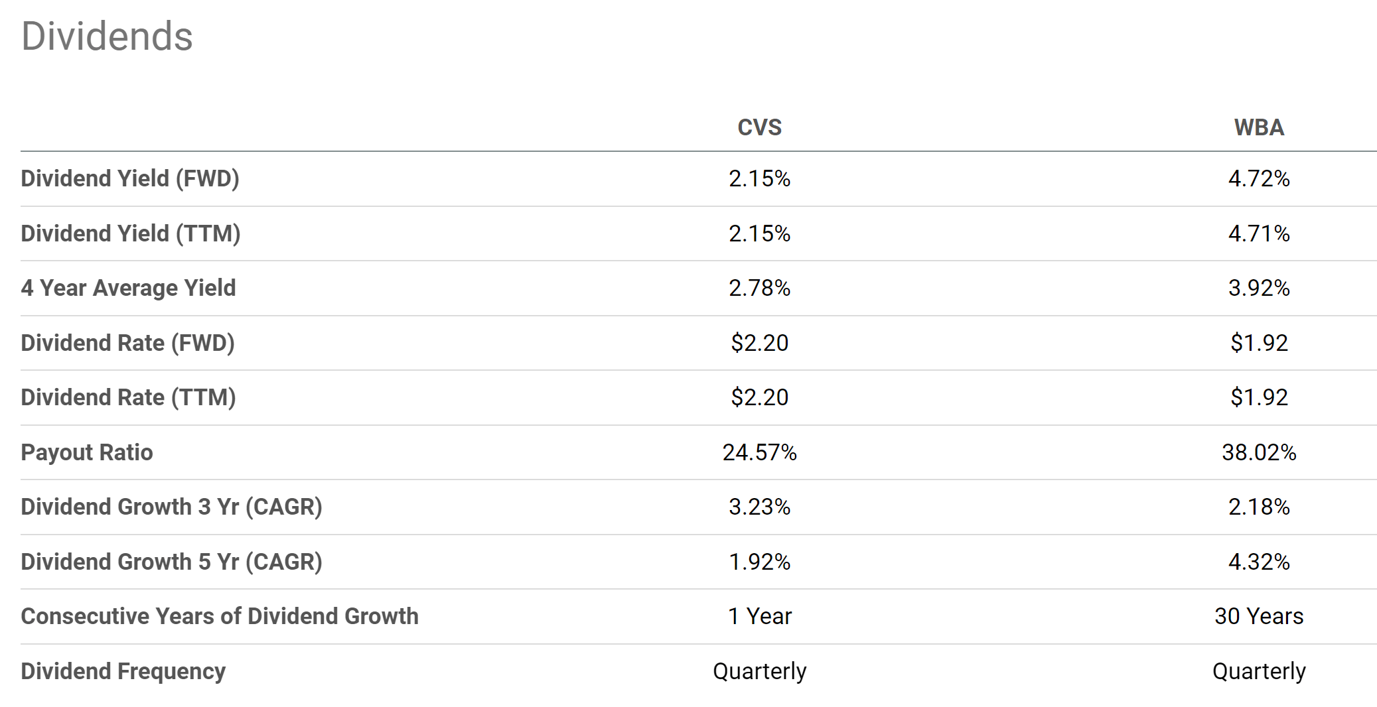Click the Dividends section heading
Image resolution: width=1377 pixels, height=707 pixels.
click(107, 36)
